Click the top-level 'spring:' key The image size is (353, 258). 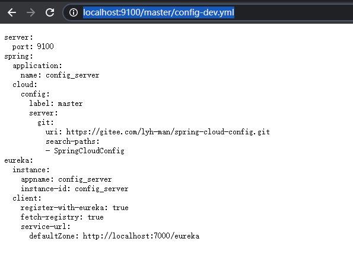pos(18,56)
